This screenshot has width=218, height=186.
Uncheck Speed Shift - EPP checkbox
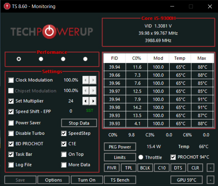[x=11, y=112]
